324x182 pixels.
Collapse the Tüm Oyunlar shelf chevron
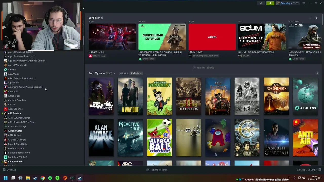pyautogui.click(x=317, y=73)
